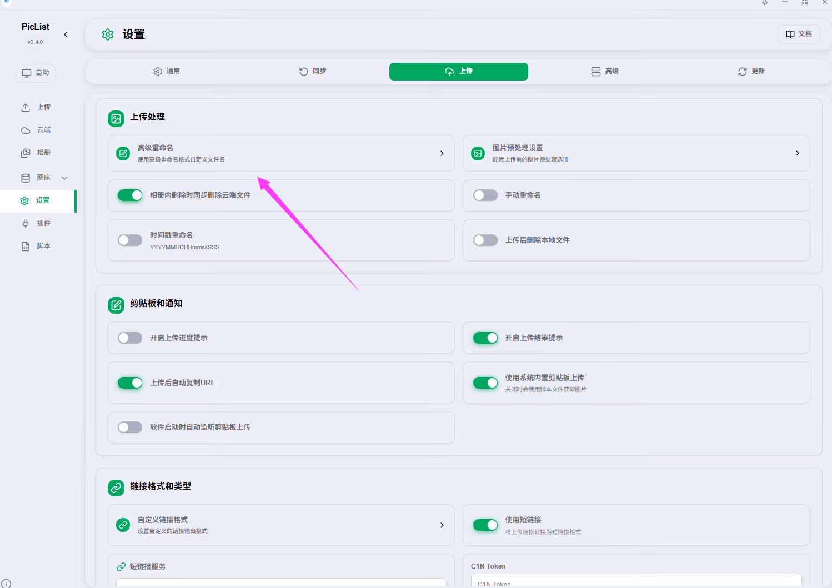This screenshot has height=588, width=832.
Task: Click the 将上传链接转换为短链接格式 description
Action: 543,532
